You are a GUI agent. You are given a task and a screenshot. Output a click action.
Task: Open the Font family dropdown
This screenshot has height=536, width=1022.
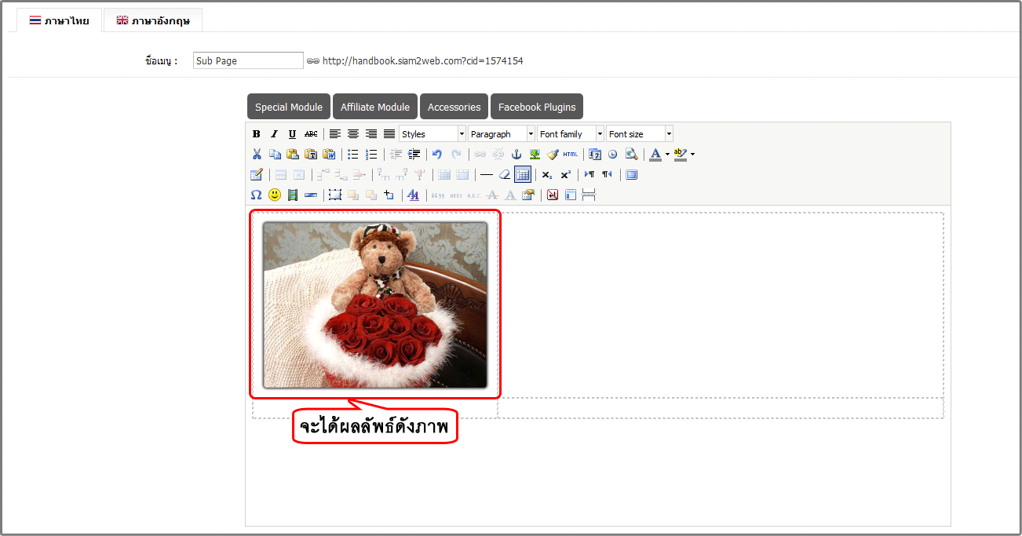coord(571,134)
